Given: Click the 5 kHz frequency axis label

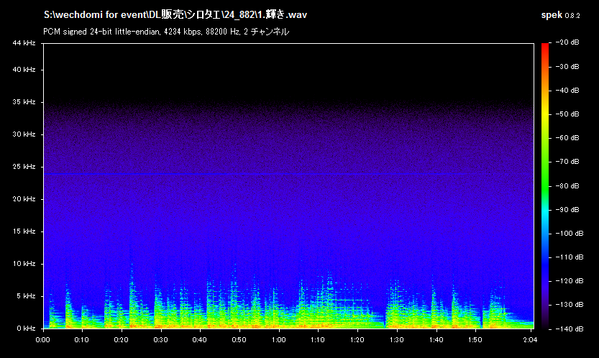Looking at the screenshot, I should pos(26,296).
